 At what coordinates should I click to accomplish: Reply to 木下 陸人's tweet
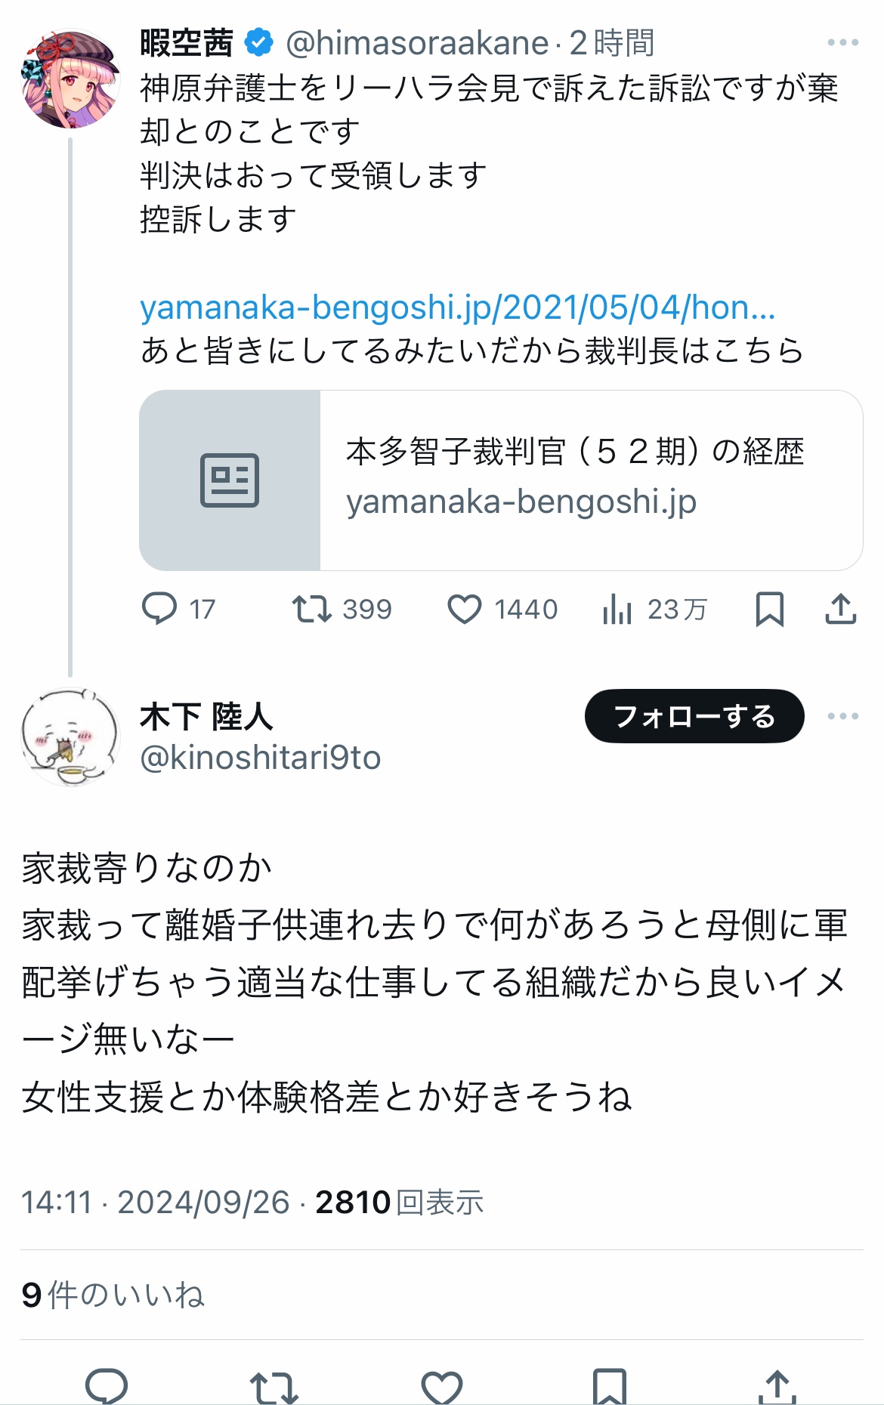click(107, 1386)
